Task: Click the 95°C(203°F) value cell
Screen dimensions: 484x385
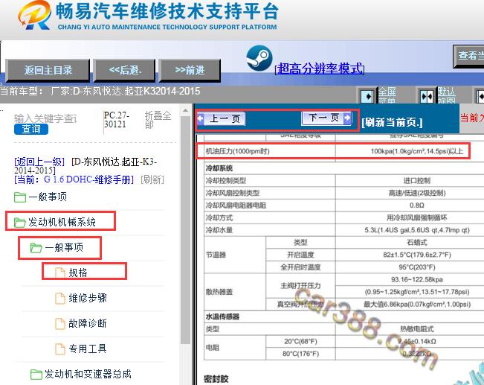Action: [417, 267]
